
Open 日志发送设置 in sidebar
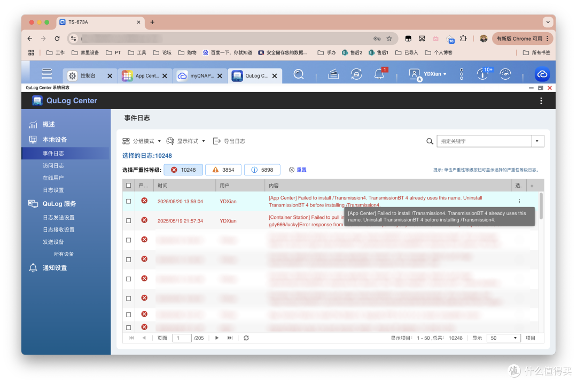(x=59, y=217)
